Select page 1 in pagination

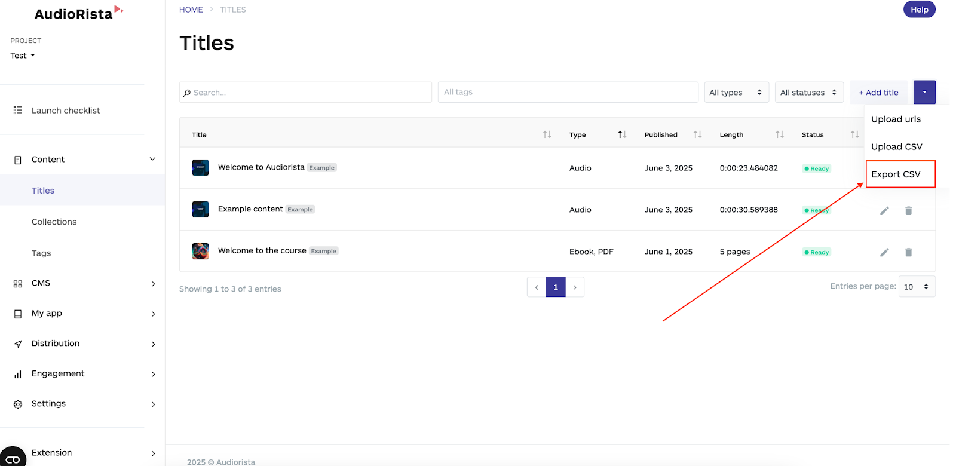[556, 287]
